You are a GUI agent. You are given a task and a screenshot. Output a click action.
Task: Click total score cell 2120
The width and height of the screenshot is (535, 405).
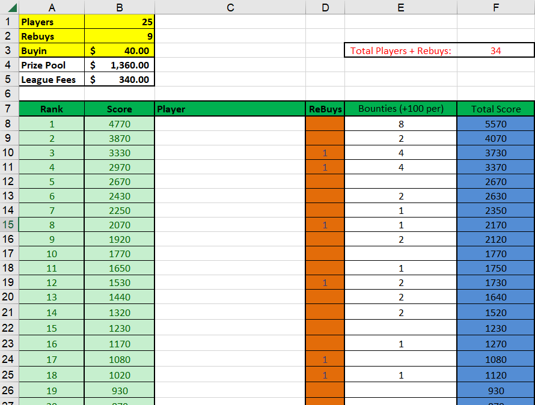496,239
